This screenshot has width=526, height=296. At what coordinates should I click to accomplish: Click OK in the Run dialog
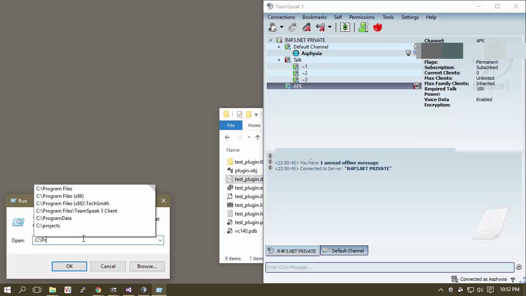point(69,266)
